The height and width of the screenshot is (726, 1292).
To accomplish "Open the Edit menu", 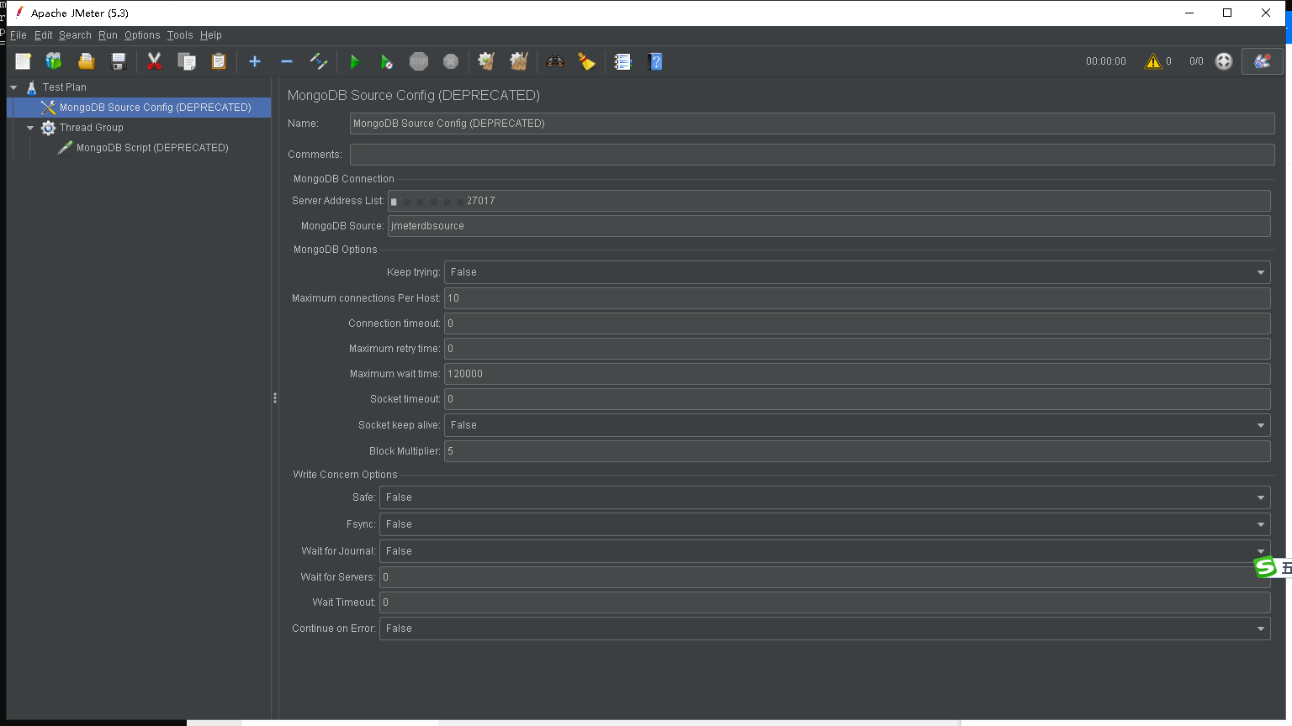I will tap(43, 35).
